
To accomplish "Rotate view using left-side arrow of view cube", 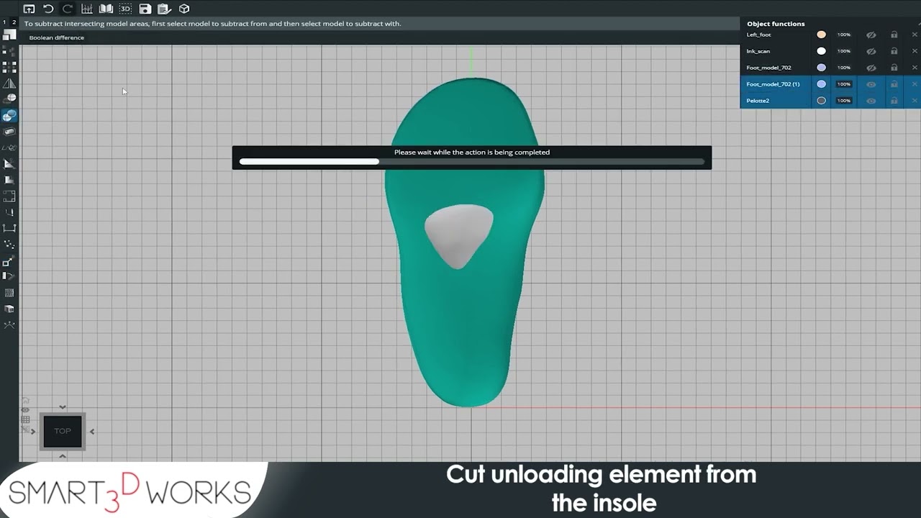I will point(33,432).
